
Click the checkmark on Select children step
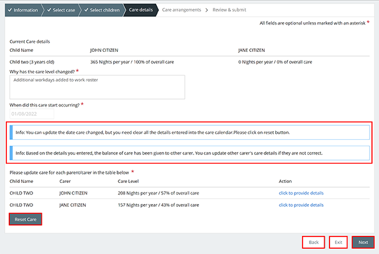pyautogui.click(x=86, y=10)
